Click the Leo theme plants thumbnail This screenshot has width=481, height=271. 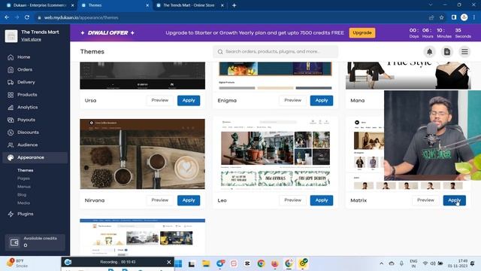(x=276, y=154)
